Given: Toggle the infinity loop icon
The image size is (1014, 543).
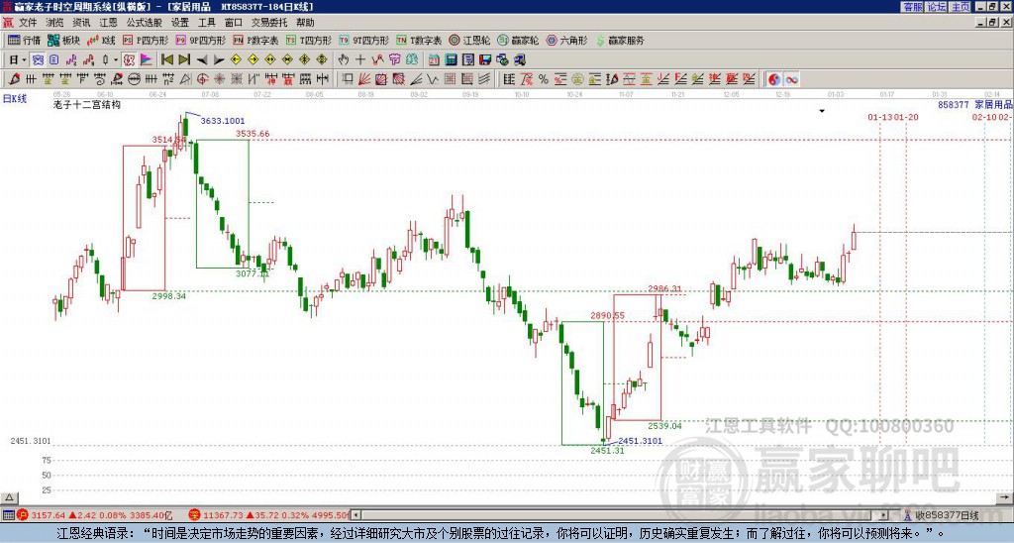Looking at the screenshot, I should (791, 79).
